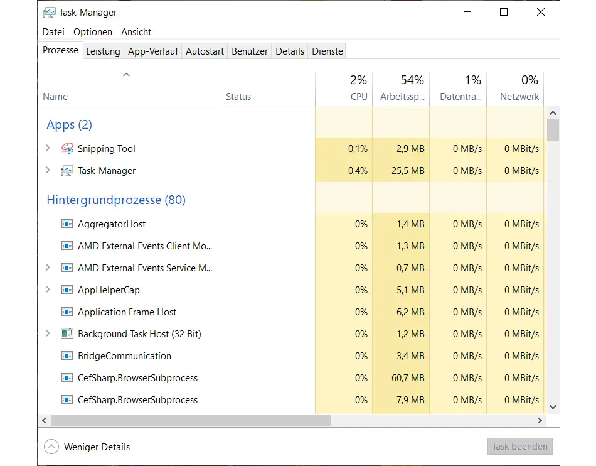The image size is (596, 466).
Task: Sort by Netzwerk column header
Action: point(515,89)
